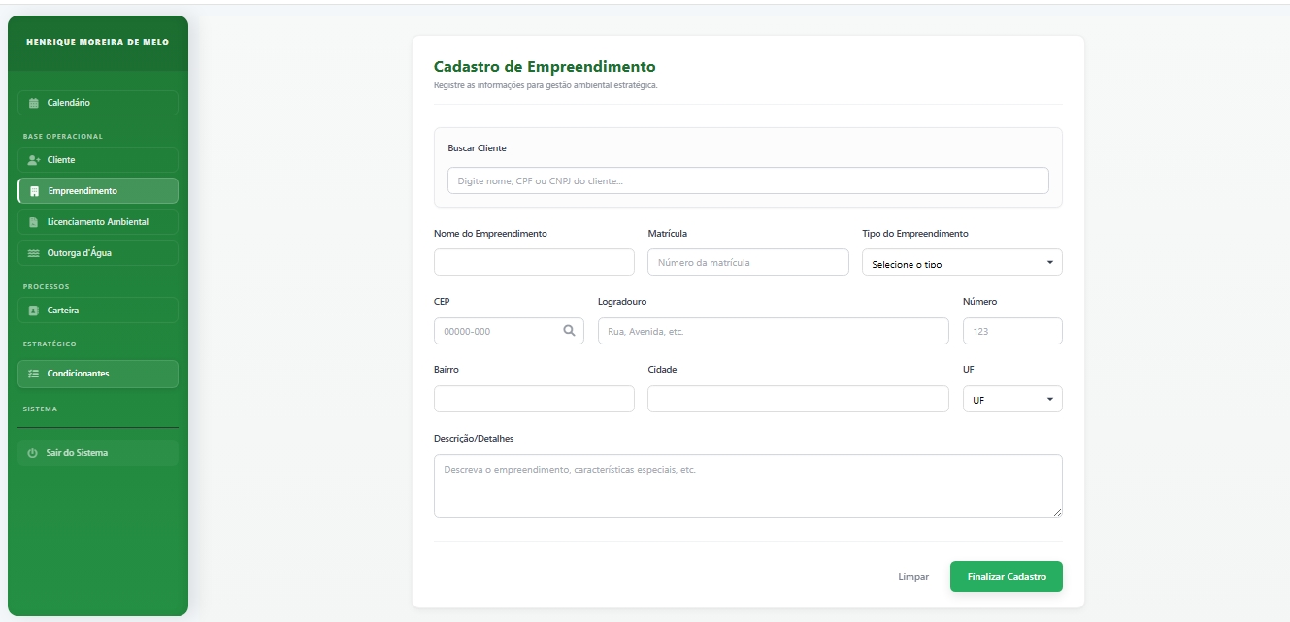Focus the Buscar Cliente search field
Image resolution: width=1290 pixels, height=622 pixels.
point(747,180)
